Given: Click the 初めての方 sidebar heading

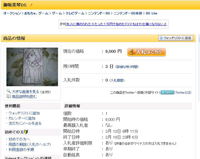Looking at the screenshot, I should click(14, 132).
